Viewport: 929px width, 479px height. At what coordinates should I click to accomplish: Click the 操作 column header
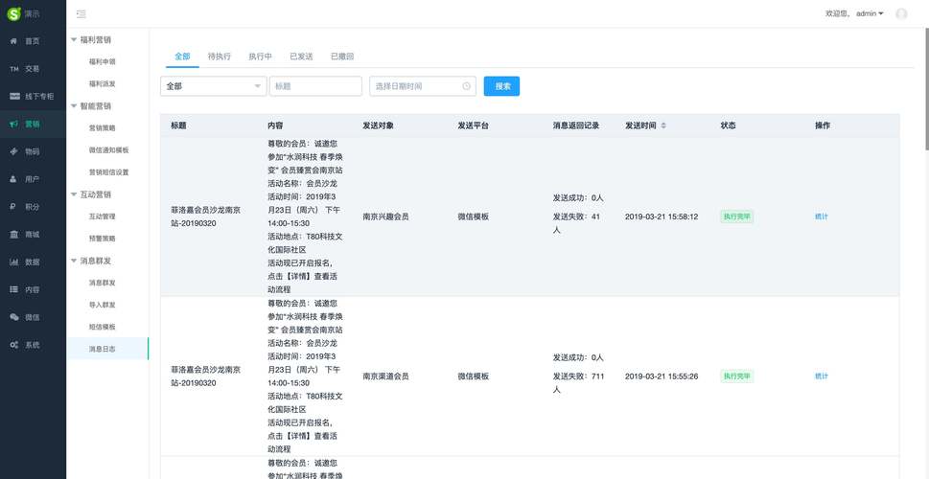point(823,125)
